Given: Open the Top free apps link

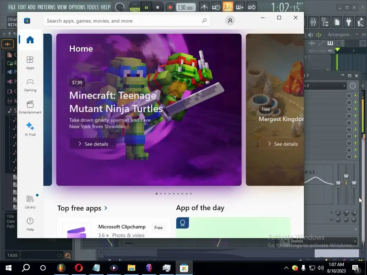Looking at the screenshot, I should click(x=82, y=208).
